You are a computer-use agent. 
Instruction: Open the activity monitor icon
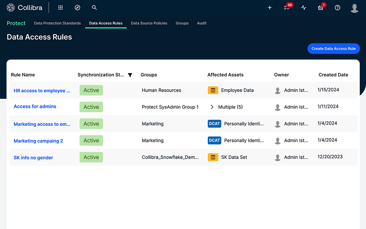[303, 8]
